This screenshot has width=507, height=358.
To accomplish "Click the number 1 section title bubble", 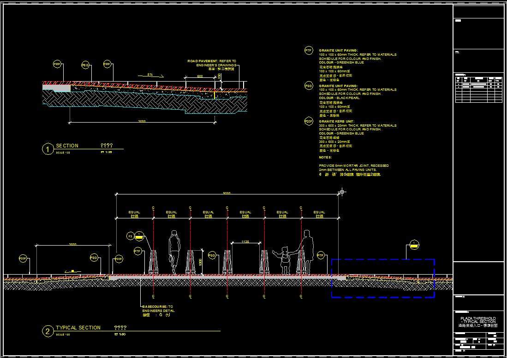I will [x=48, y=149].
